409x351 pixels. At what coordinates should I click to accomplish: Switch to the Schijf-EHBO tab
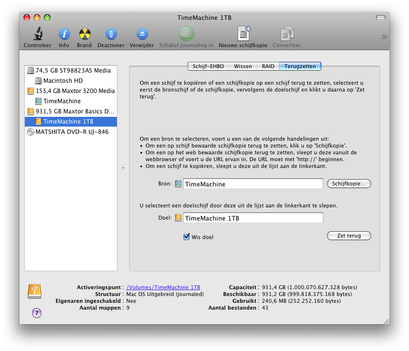tap(208, 66)
